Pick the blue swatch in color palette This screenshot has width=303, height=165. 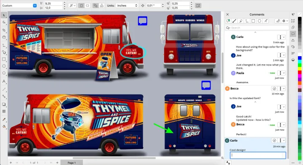300,58
